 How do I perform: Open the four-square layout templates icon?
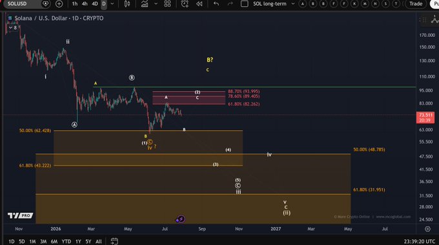point(167,4)
